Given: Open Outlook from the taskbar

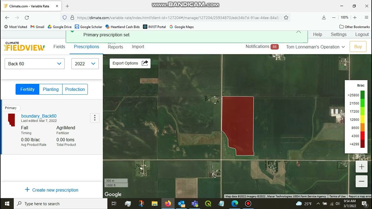Looking at the screenshot, I should coord(181,203).
